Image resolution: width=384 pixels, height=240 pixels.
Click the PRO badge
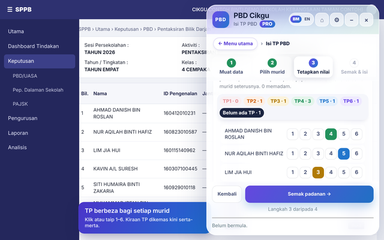(267, 24)
